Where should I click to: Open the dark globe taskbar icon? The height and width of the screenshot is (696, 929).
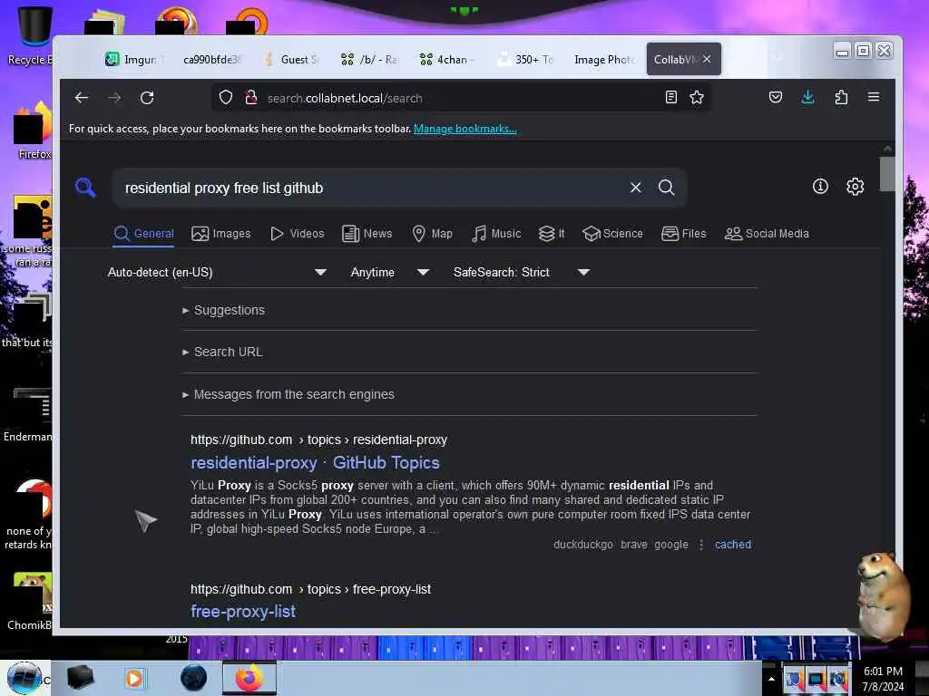pos(194,678)
